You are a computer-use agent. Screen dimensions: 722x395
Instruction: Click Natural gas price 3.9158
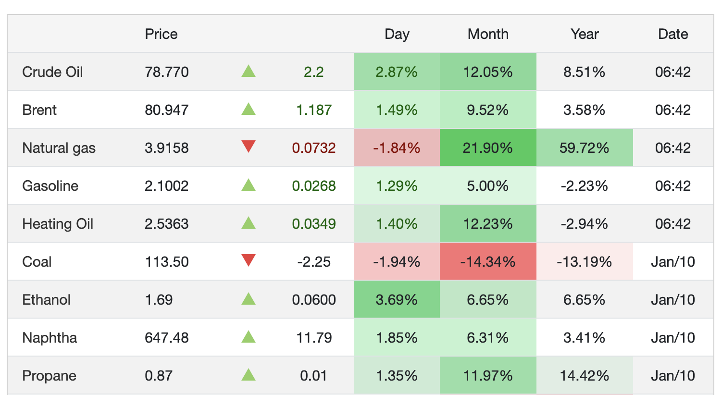coord(167,148)
